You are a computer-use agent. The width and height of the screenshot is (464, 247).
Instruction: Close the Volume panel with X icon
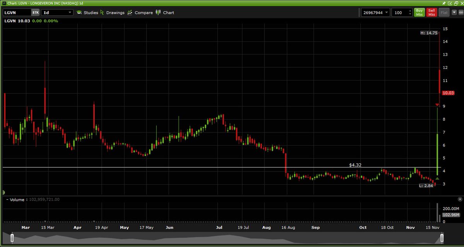tap(460, 199)
